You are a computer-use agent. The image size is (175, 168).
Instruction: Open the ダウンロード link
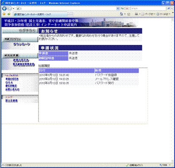pyautogui.click(x=22, y=44)
